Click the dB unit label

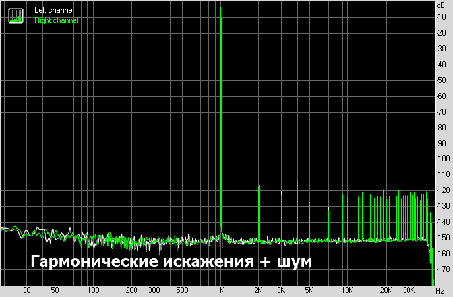[x=441, y=5]
